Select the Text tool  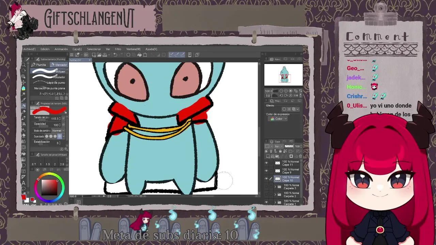pyautogui.click(x=24, y=183)
